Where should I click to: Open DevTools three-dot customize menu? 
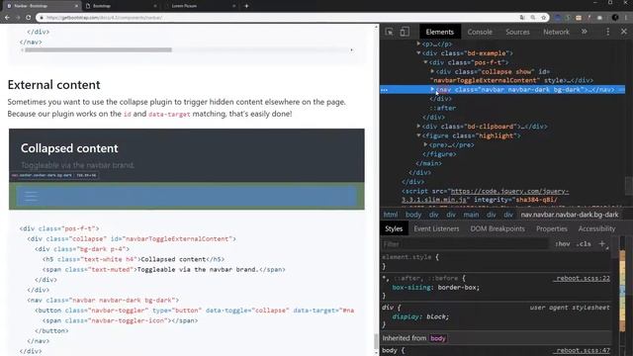pos(608,32)
